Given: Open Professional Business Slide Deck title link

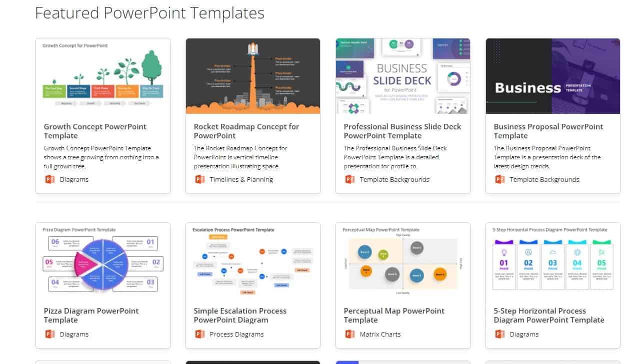Looking at the screenshot, I should point(402,131).
